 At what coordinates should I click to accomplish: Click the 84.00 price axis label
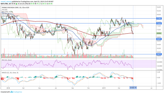[x=159, y=7]
